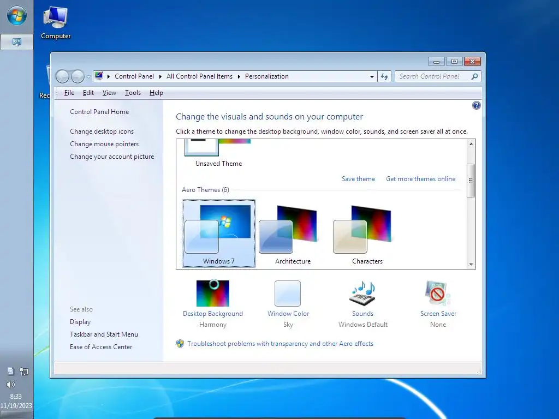Image resolution: width=559 pixels, height=419 pixels.
Task: Open the Window Color Sky swatch
Action: tap(288, 293)
